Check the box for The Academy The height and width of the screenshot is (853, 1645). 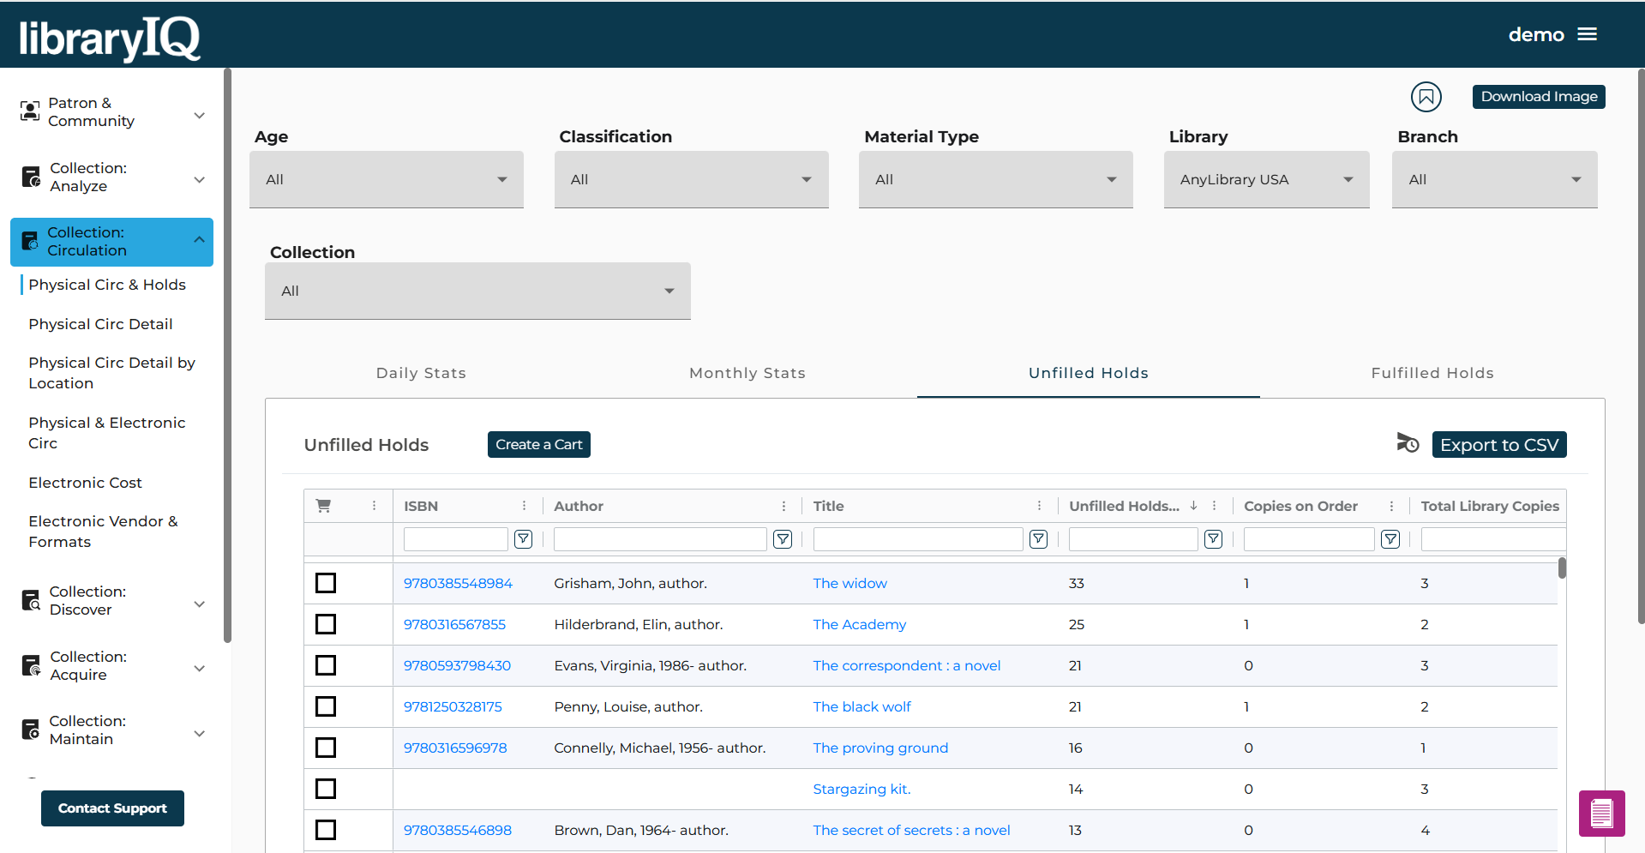tap(326, 624)
